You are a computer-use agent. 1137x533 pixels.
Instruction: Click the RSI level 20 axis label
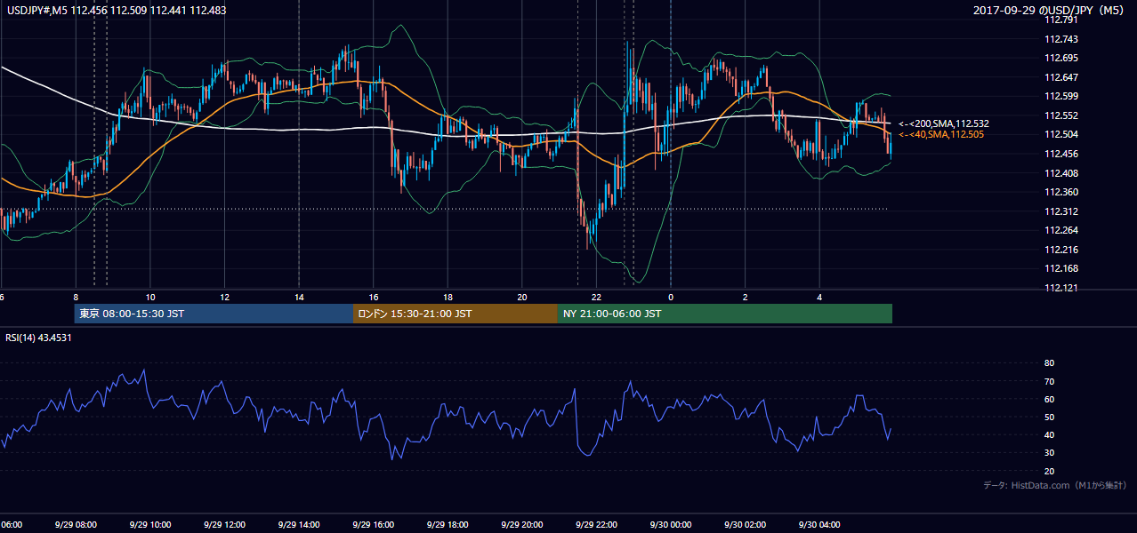click(x=1049, y=471)
